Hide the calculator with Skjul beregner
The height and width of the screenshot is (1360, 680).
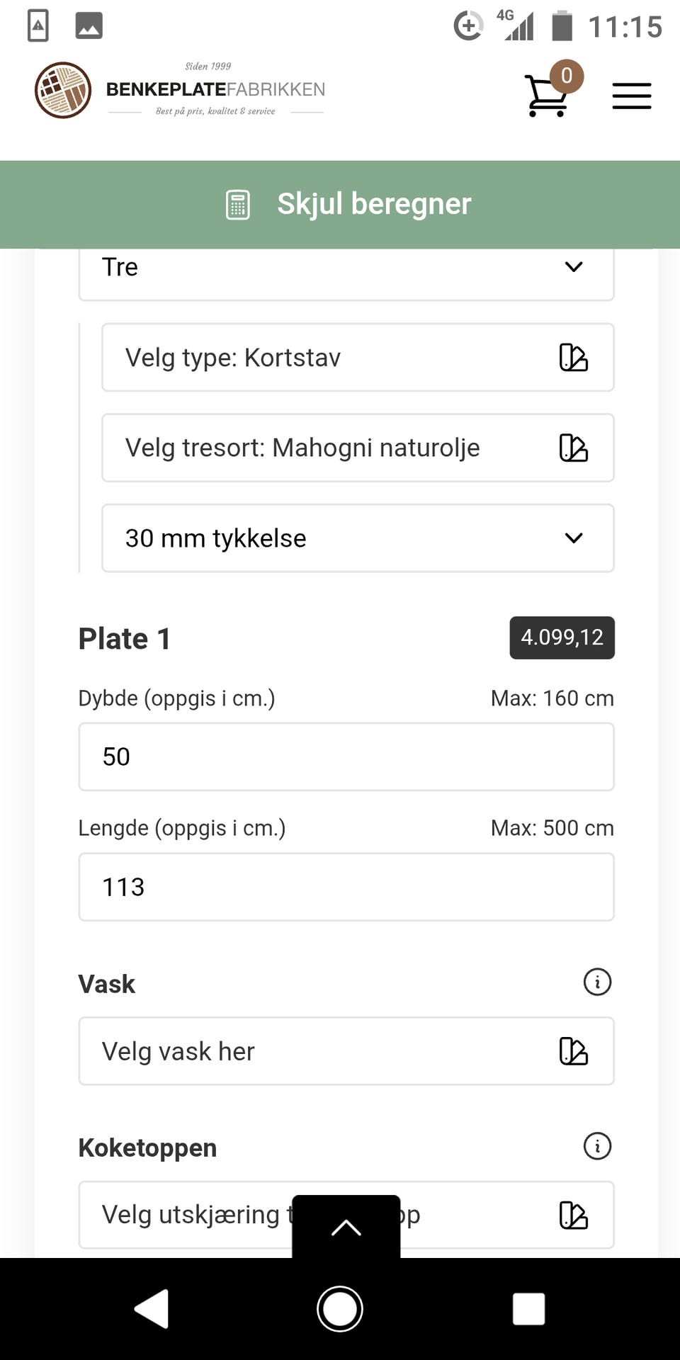tap(373, 204)
